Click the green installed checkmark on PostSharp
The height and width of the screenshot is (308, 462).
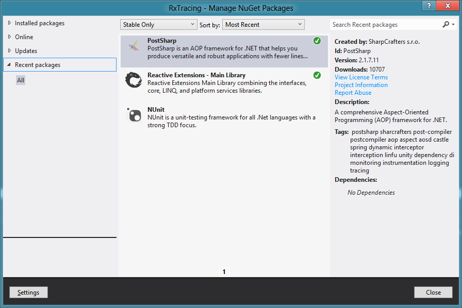click(317, 40)
